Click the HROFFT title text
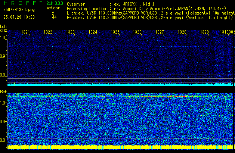The image size is (235, 153). (23, 3)
